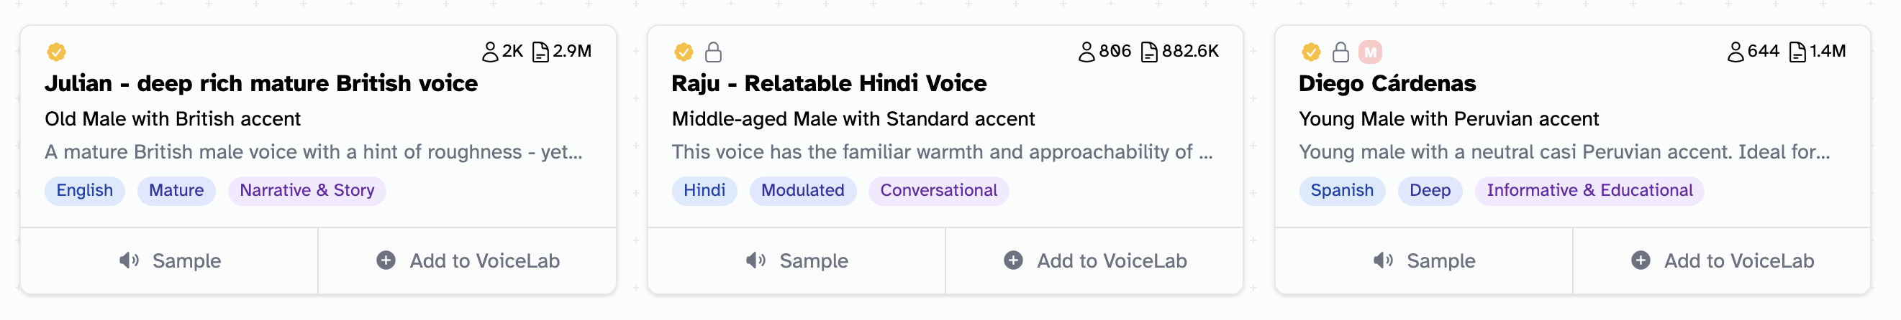1901x320 pixels.
Task: Click the Conversational tag on Raju's card
Action: point(938,191)
